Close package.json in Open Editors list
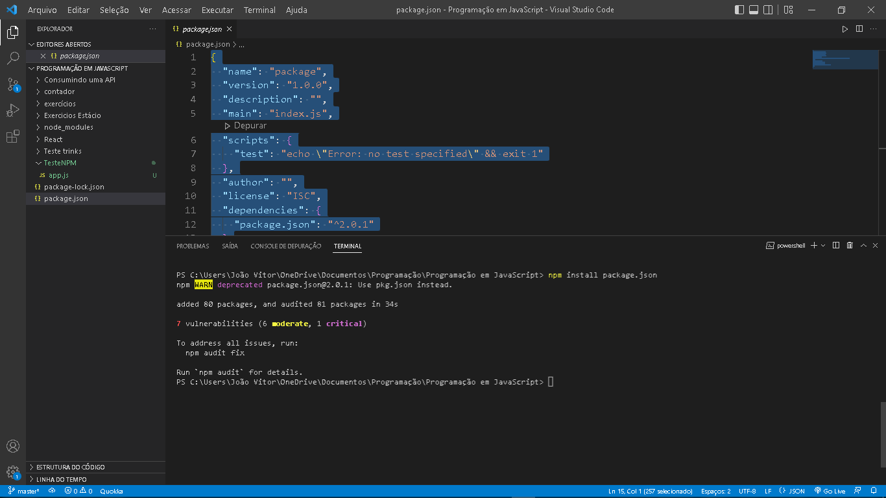Image resolution: width=886 pixels, height=498 pixels. point(43,56)
